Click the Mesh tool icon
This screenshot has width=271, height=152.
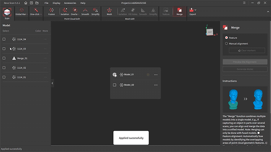(x=109, y=12)
